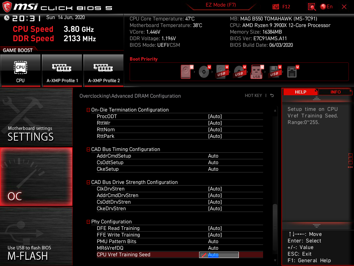The width and height of the screenshot is (354, 266).
Task: Select the USB hard disk boot icon
Action: tap(222, 72)
